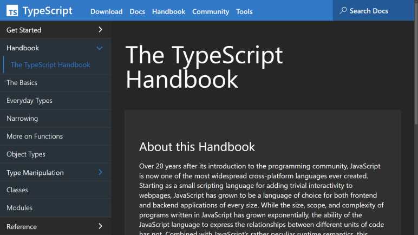Open the Tools navigation item
The image size is (418, 235).
click(244, 11)
